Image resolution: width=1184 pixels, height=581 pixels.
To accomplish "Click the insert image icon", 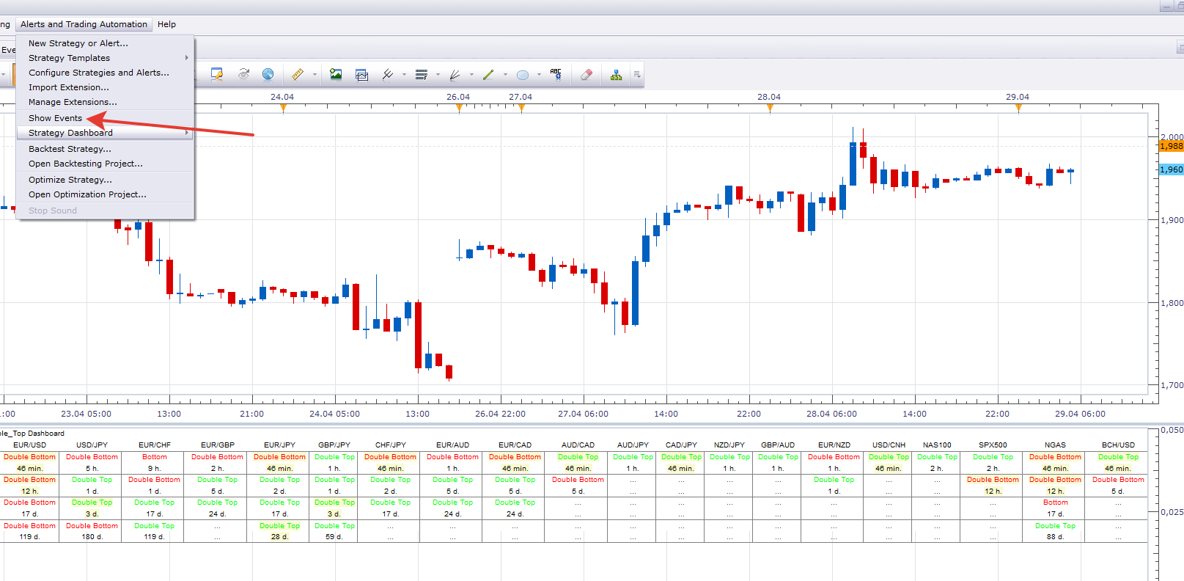I will coord(336,74).
